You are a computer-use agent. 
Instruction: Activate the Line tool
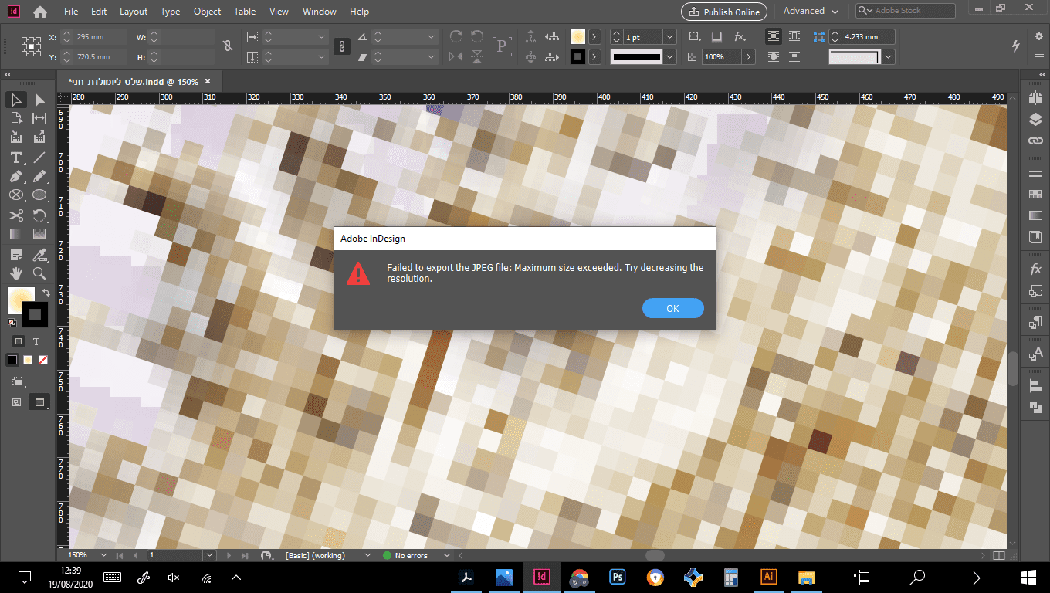tap(39, 158)
